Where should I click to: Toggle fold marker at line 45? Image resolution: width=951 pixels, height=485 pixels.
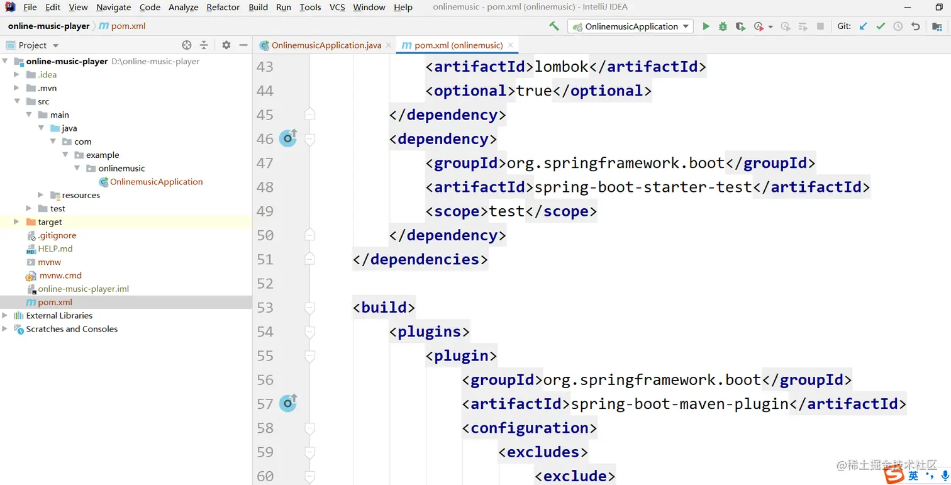309,114
